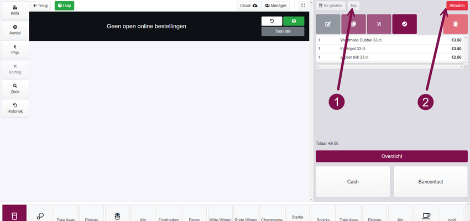Click the Afsluiten button
The height and width of the screenshot is (221, 470).
[x=457, y=6]
